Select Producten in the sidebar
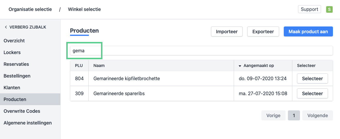Screen dimensions: 340x139 (15, 99)
